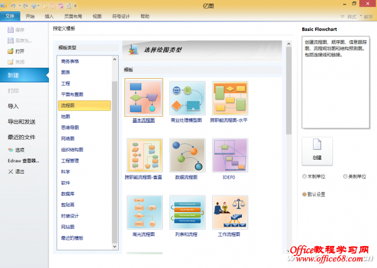Open Edraw 查看器 entry
The width and height of the screenshot is (377, 268).
[23, 160]
